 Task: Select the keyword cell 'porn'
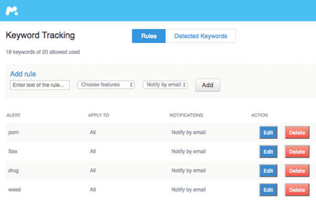(x=13, y=133)
